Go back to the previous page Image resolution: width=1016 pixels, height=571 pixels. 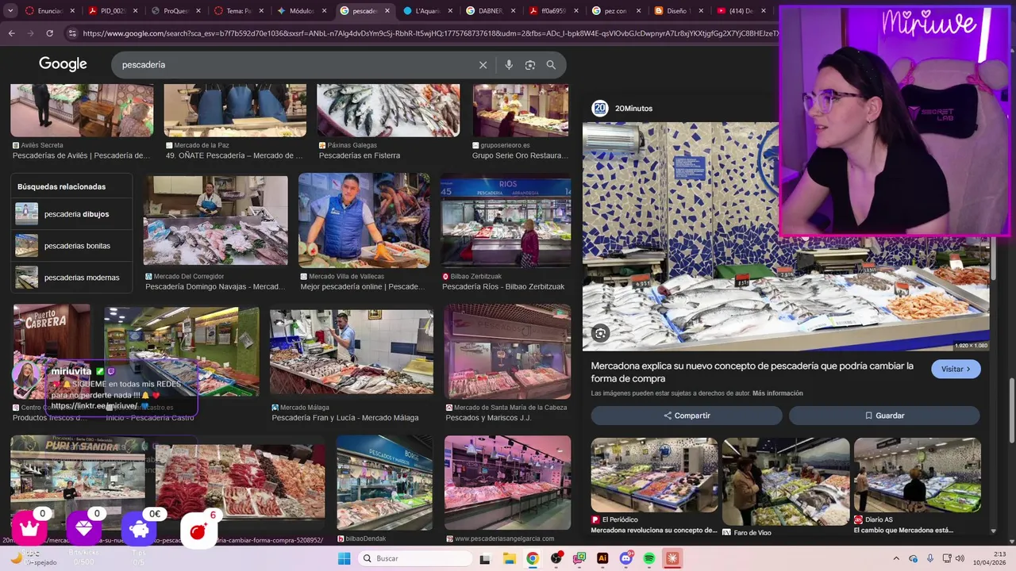coord(11,33)
